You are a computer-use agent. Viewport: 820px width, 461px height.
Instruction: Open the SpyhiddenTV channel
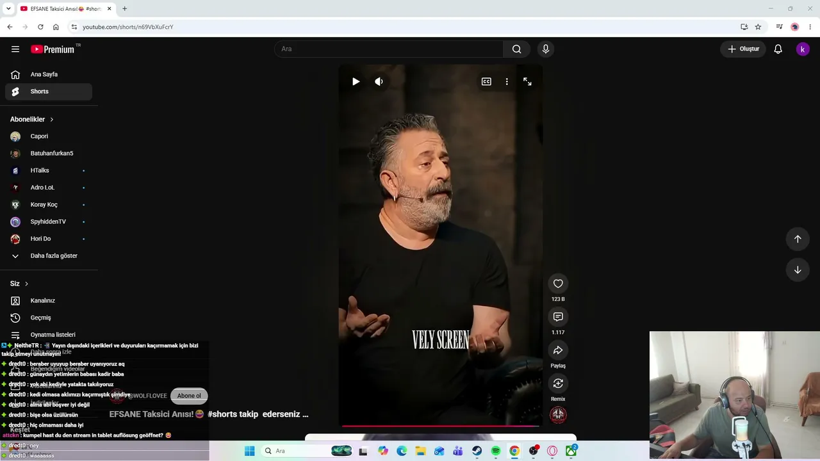click(49, 222)
